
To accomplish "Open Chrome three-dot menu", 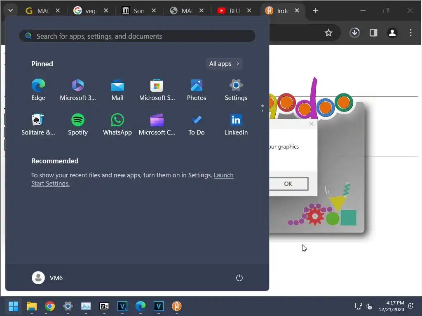I will tap(410, 33).
